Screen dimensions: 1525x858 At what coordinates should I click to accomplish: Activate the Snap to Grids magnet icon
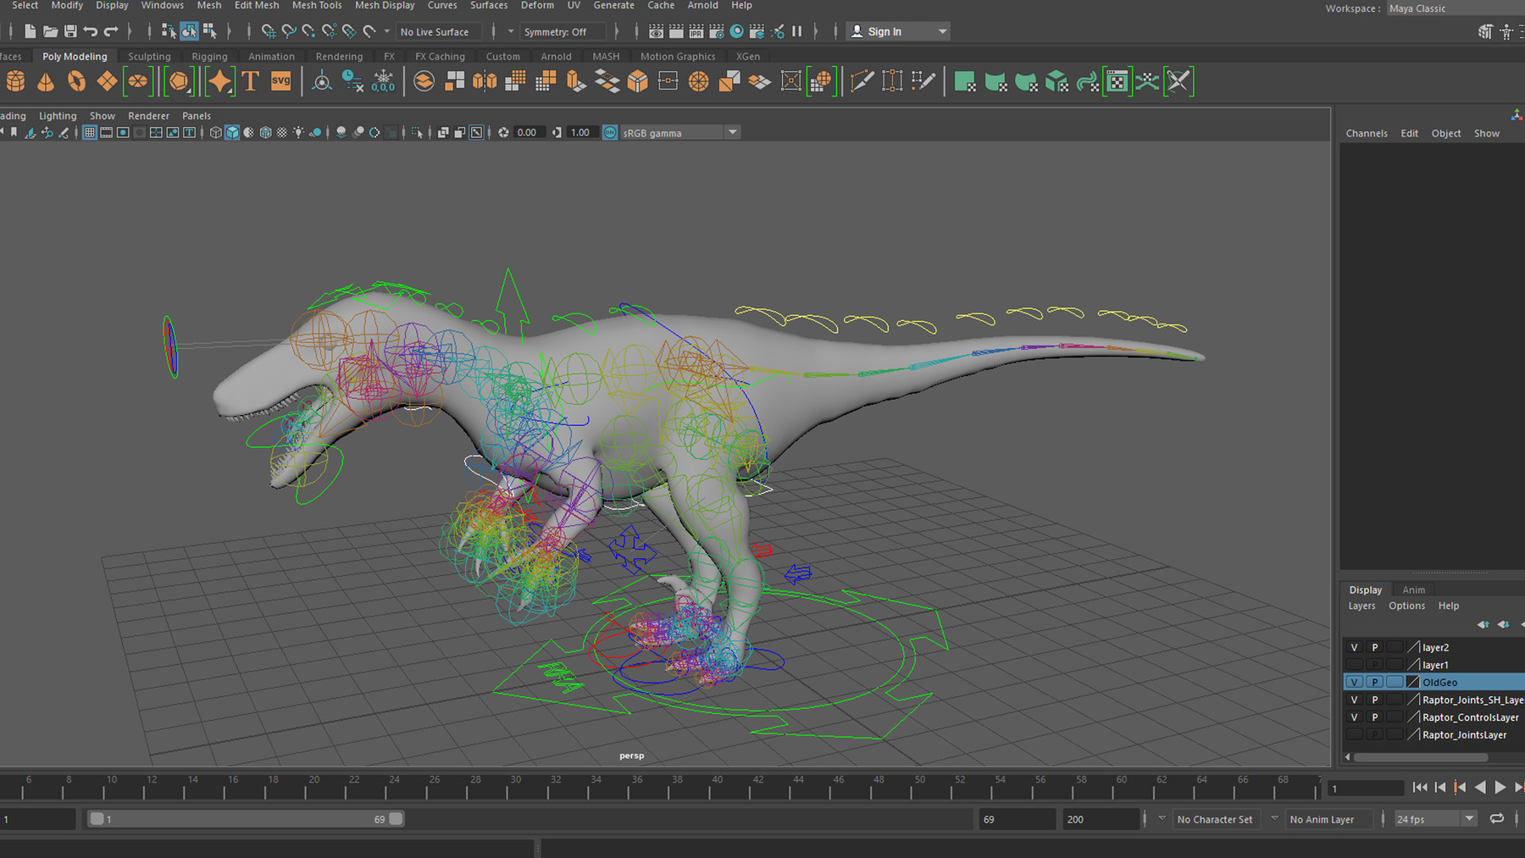coord(269,31)
